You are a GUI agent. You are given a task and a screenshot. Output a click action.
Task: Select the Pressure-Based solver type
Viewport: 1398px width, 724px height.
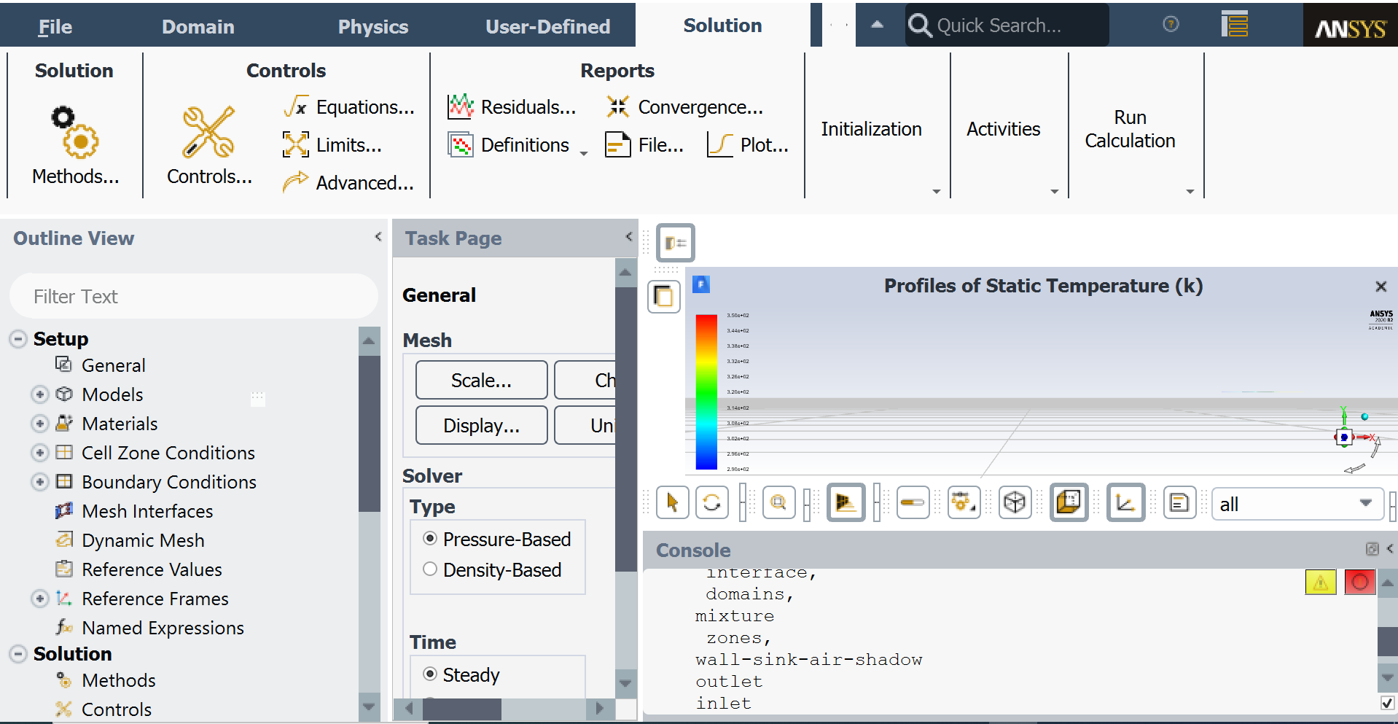tap(430, 539)
